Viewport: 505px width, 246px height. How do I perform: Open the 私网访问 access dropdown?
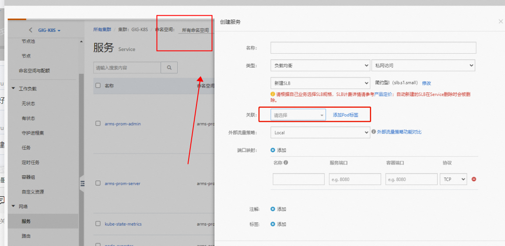[423, 65]
